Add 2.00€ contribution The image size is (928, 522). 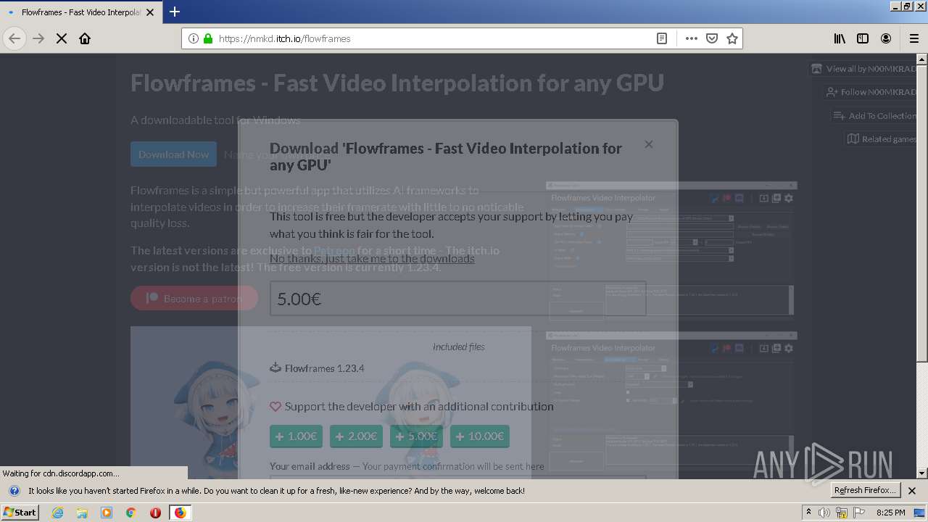(x=356, y=436)
